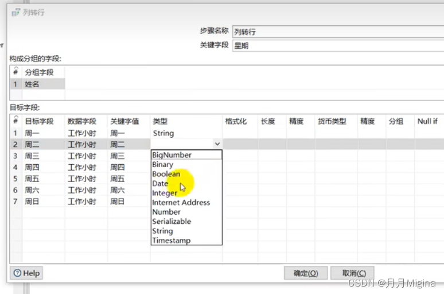Click the 格式化 column header
444x294 pixels.
[240, 121]
